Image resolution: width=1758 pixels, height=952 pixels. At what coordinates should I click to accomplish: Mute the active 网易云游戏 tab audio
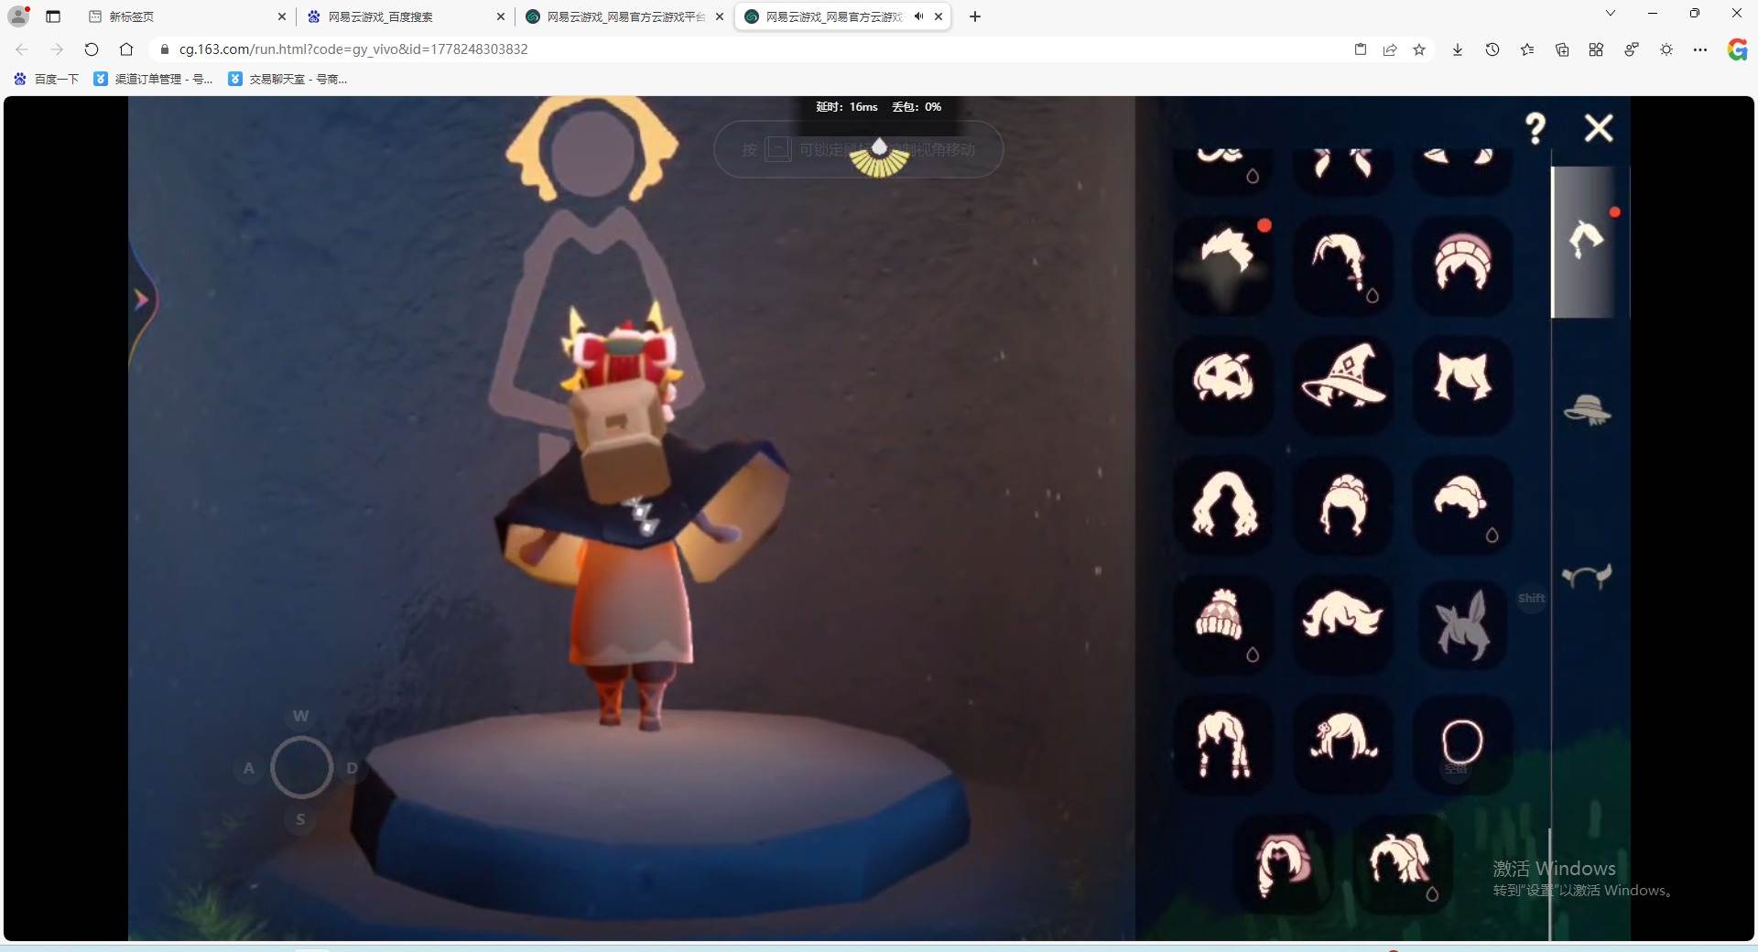point(918,16)
